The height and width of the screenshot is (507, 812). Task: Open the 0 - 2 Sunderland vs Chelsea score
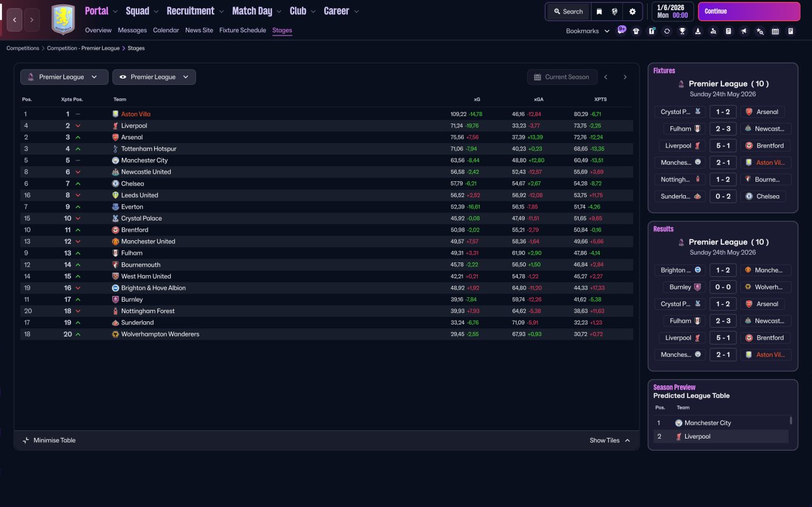coord(723,196)
